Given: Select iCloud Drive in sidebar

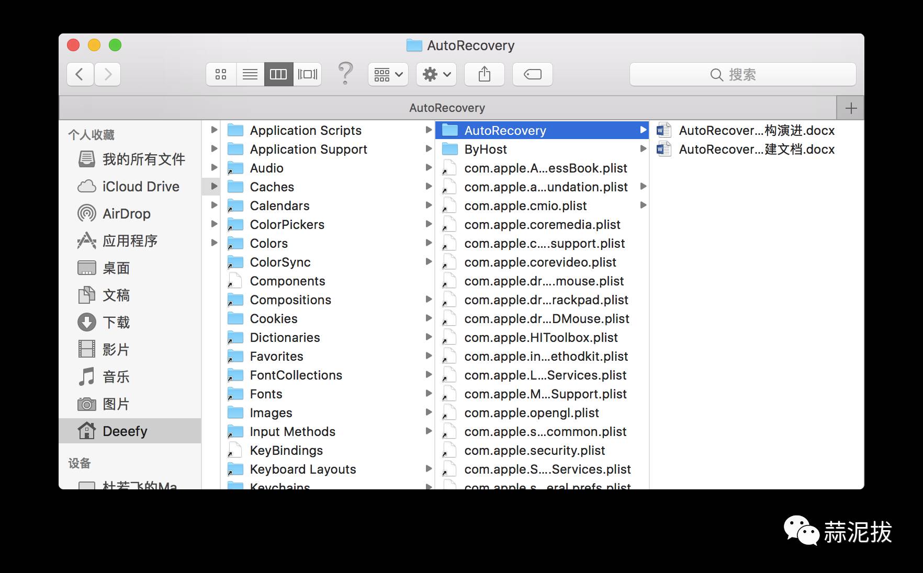Looking at the screenshot, I should [x=140, y=187].
